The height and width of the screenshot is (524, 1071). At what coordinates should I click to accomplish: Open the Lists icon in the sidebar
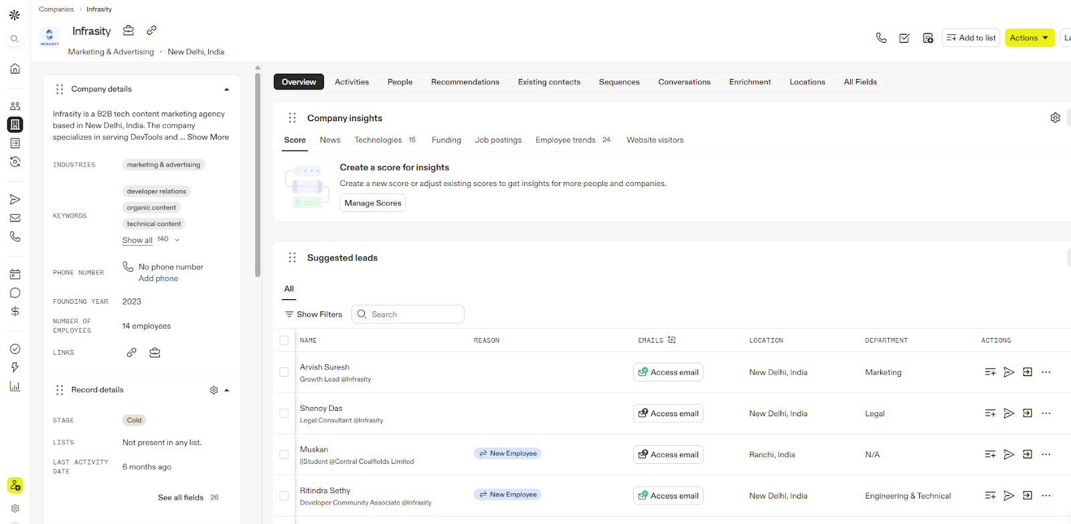tap(15, 143)
